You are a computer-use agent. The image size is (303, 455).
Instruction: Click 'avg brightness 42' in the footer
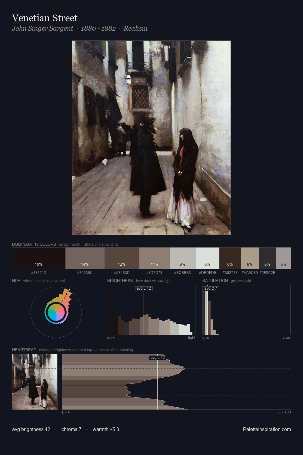(31, 430)
